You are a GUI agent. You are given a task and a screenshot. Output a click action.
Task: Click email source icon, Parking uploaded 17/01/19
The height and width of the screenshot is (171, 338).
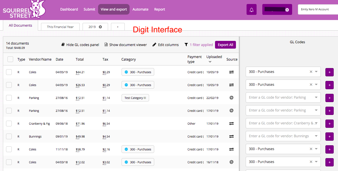231,111
